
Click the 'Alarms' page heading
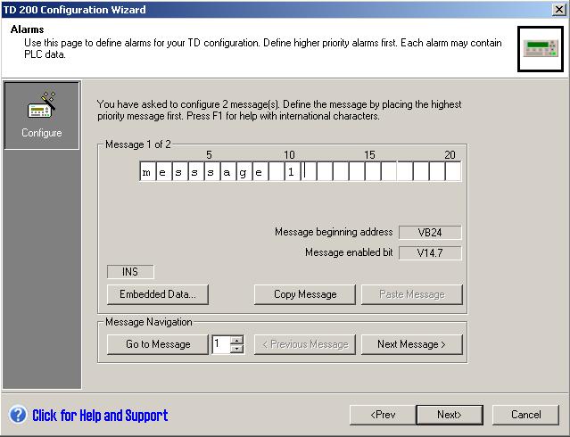coord(28,29)
